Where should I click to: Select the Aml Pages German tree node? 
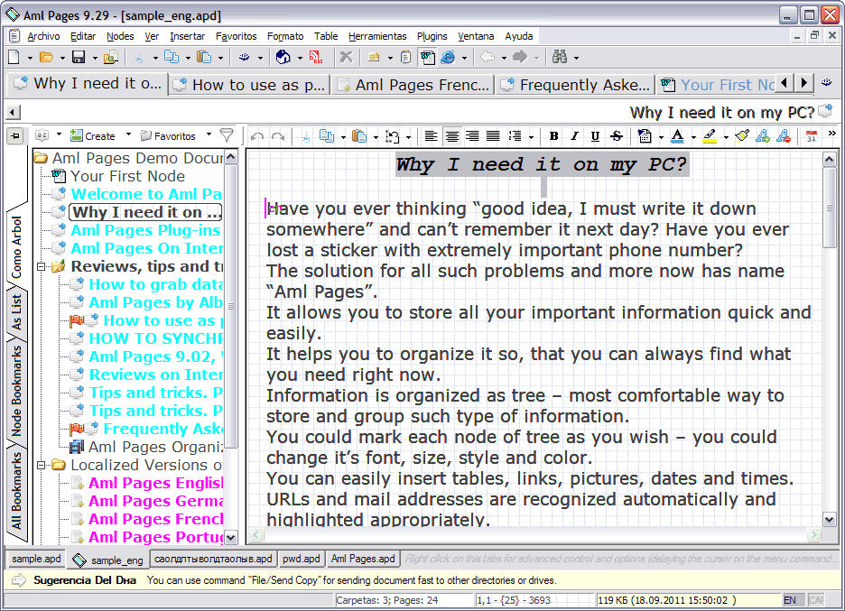coord(156,501)
